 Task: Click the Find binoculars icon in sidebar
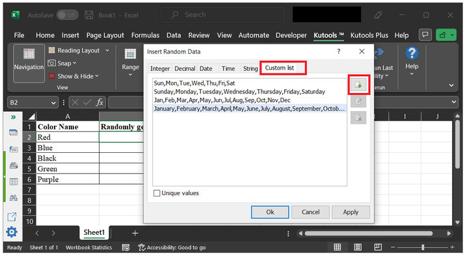coord(14,198)
